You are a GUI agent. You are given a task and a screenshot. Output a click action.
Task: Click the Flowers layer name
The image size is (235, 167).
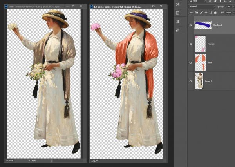pos(211,44)
